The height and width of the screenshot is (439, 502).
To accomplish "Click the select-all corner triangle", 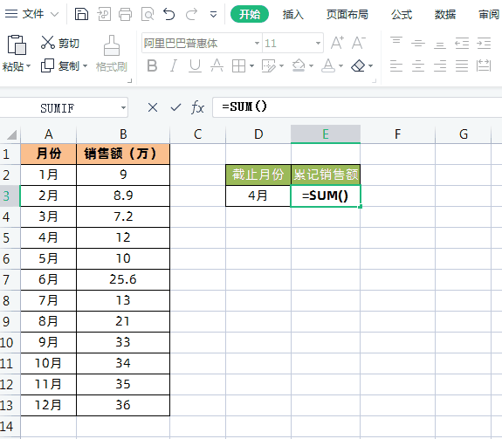I will (x=11, y=134).
